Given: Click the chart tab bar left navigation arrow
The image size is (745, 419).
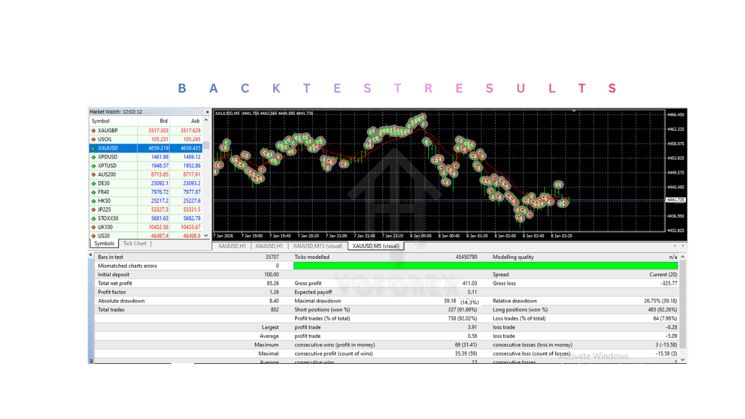Looking at the screenshot, I should point(675,246).
